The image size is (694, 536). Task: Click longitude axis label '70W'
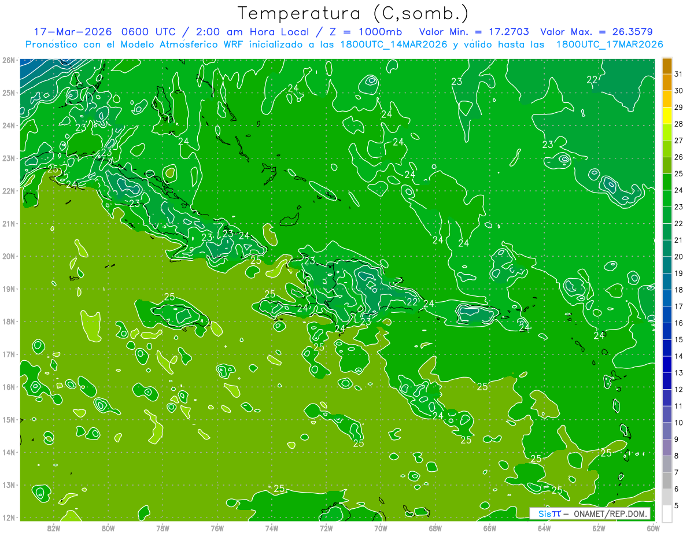click(x=381, y=528)
